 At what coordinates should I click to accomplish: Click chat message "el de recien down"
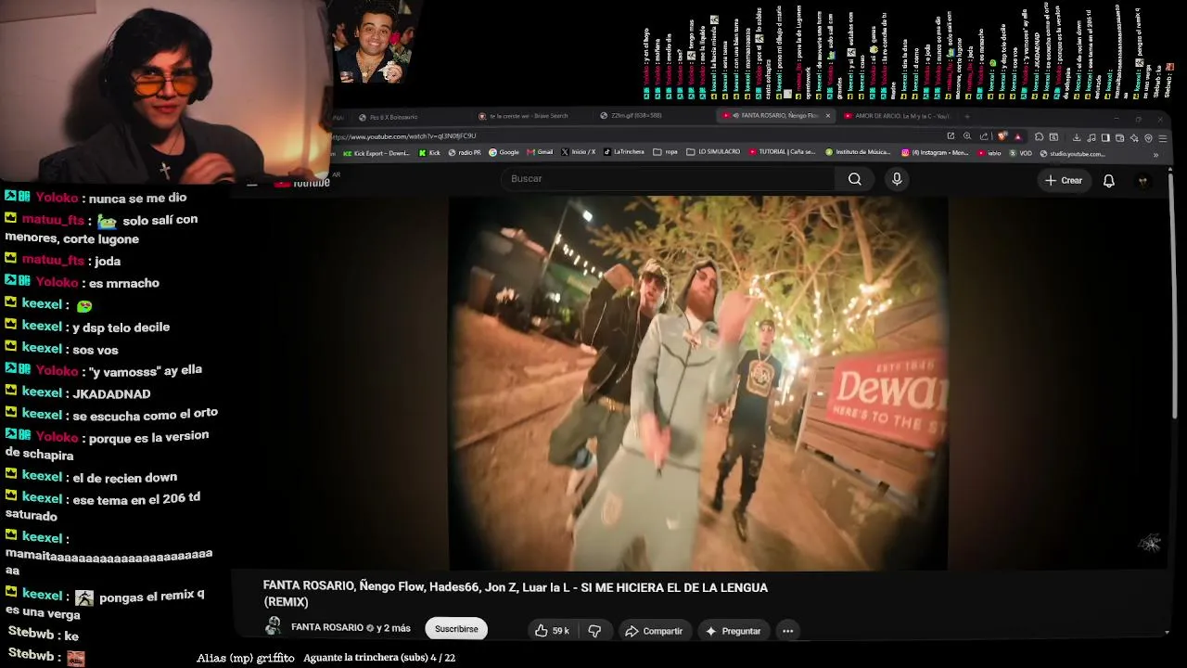125,477
